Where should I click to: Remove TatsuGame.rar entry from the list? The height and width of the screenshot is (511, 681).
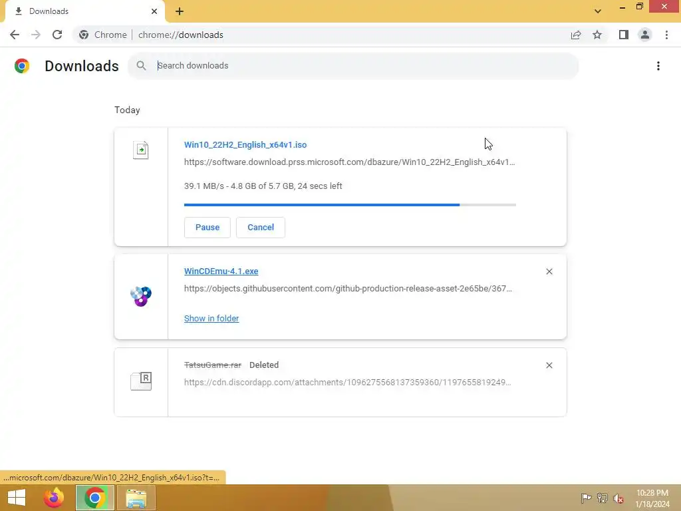pyautogui.click(x=549, y=365)
